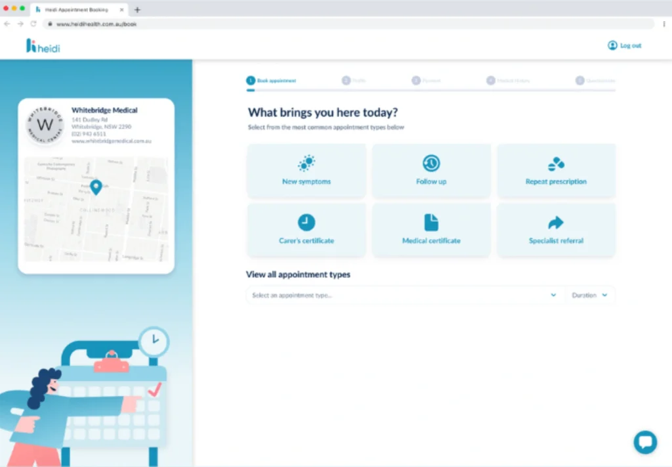Click the address bar URL field
The width and height of the screenshot is (672, 467).
[348, 24]
